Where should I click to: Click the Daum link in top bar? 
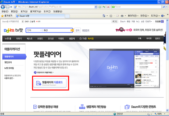coord(123,21)
